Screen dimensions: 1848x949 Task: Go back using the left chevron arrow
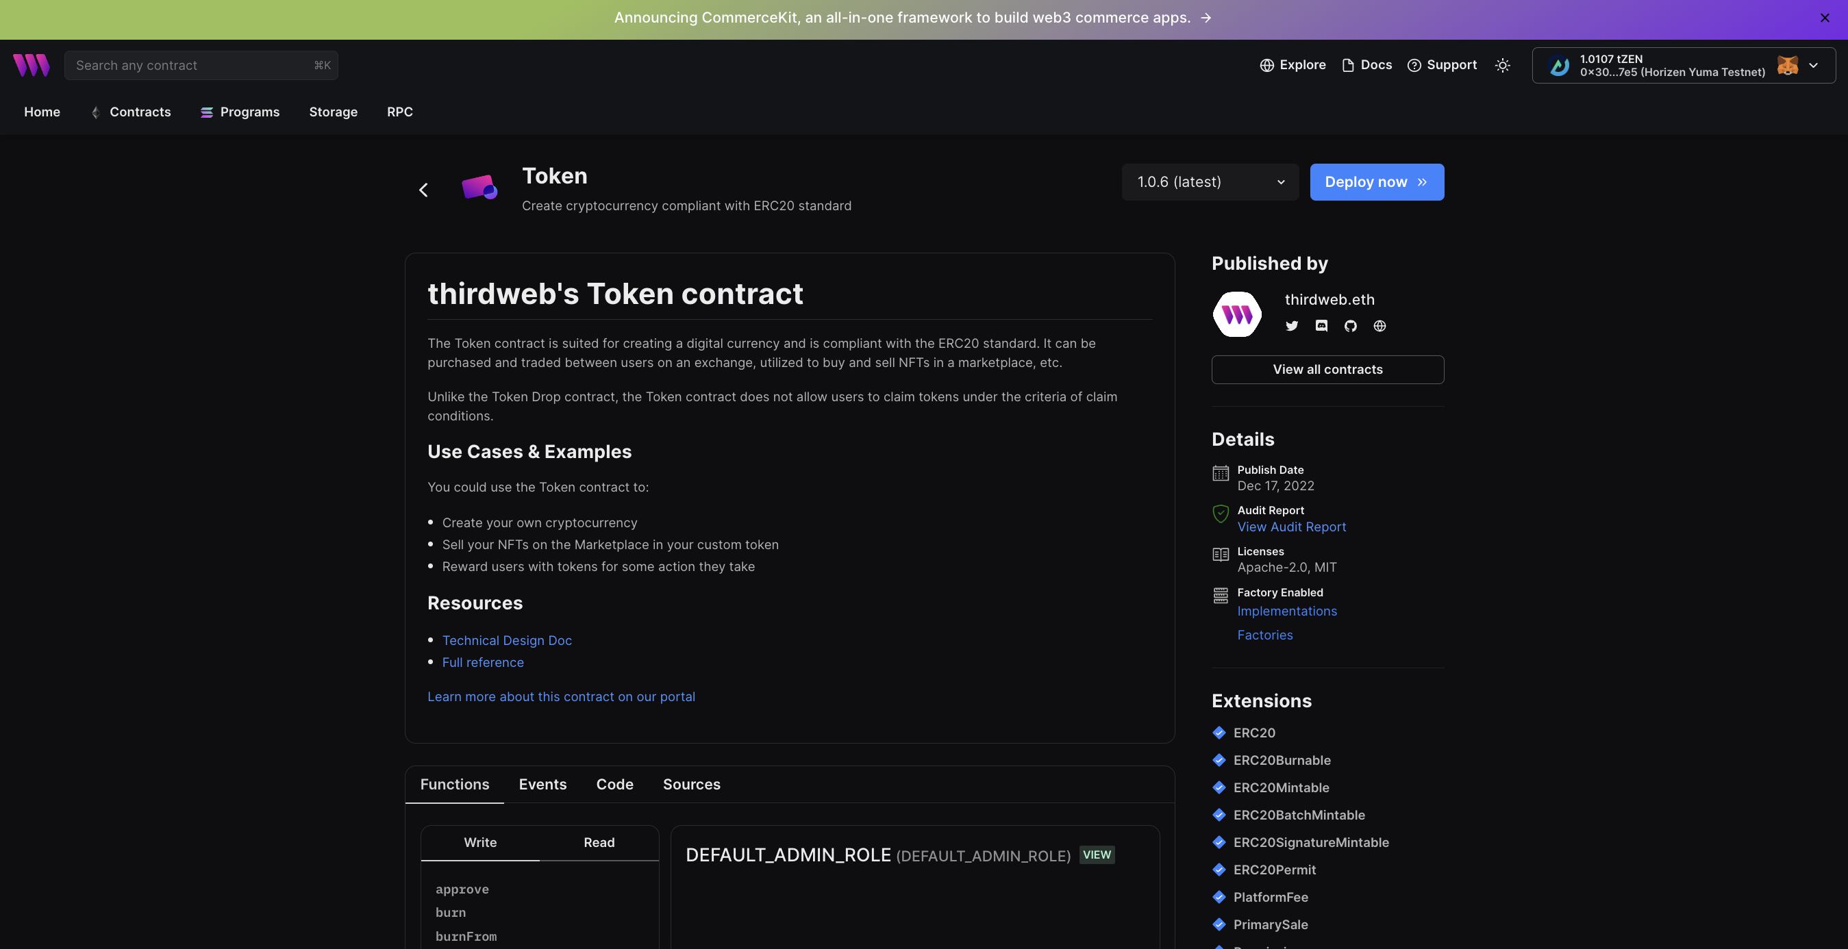423,190
